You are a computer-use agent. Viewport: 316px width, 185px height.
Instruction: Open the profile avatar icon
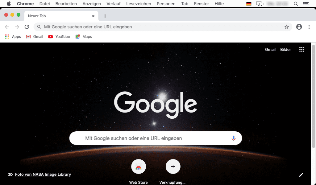pos(299,27)
